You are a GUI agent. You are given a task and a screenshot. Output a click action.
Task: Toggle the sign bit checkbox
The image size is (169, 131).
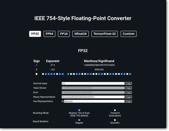pyautogui.click(x=37, y=74)
